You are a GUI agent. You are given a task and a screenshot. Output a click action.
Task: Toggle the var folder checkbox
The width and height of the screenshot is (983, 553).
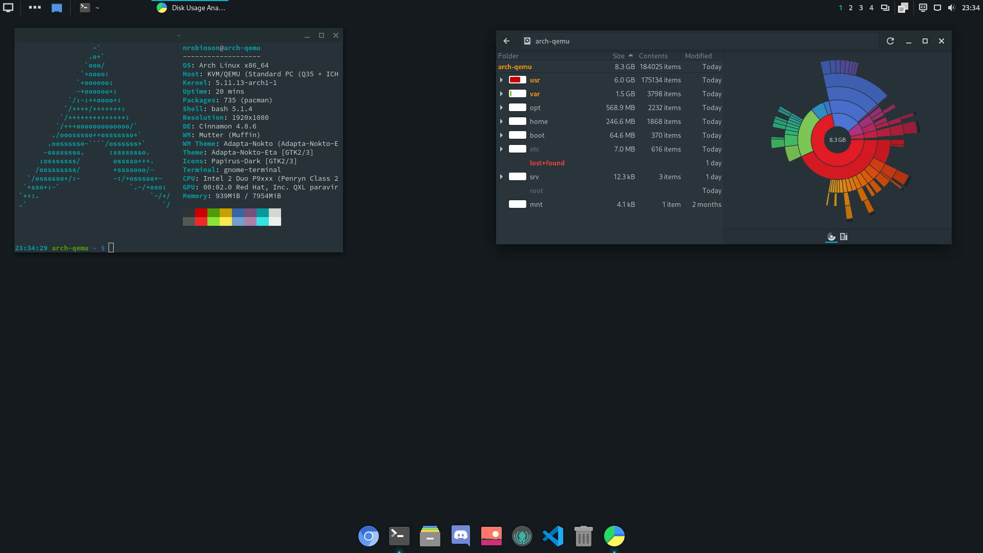518,94
